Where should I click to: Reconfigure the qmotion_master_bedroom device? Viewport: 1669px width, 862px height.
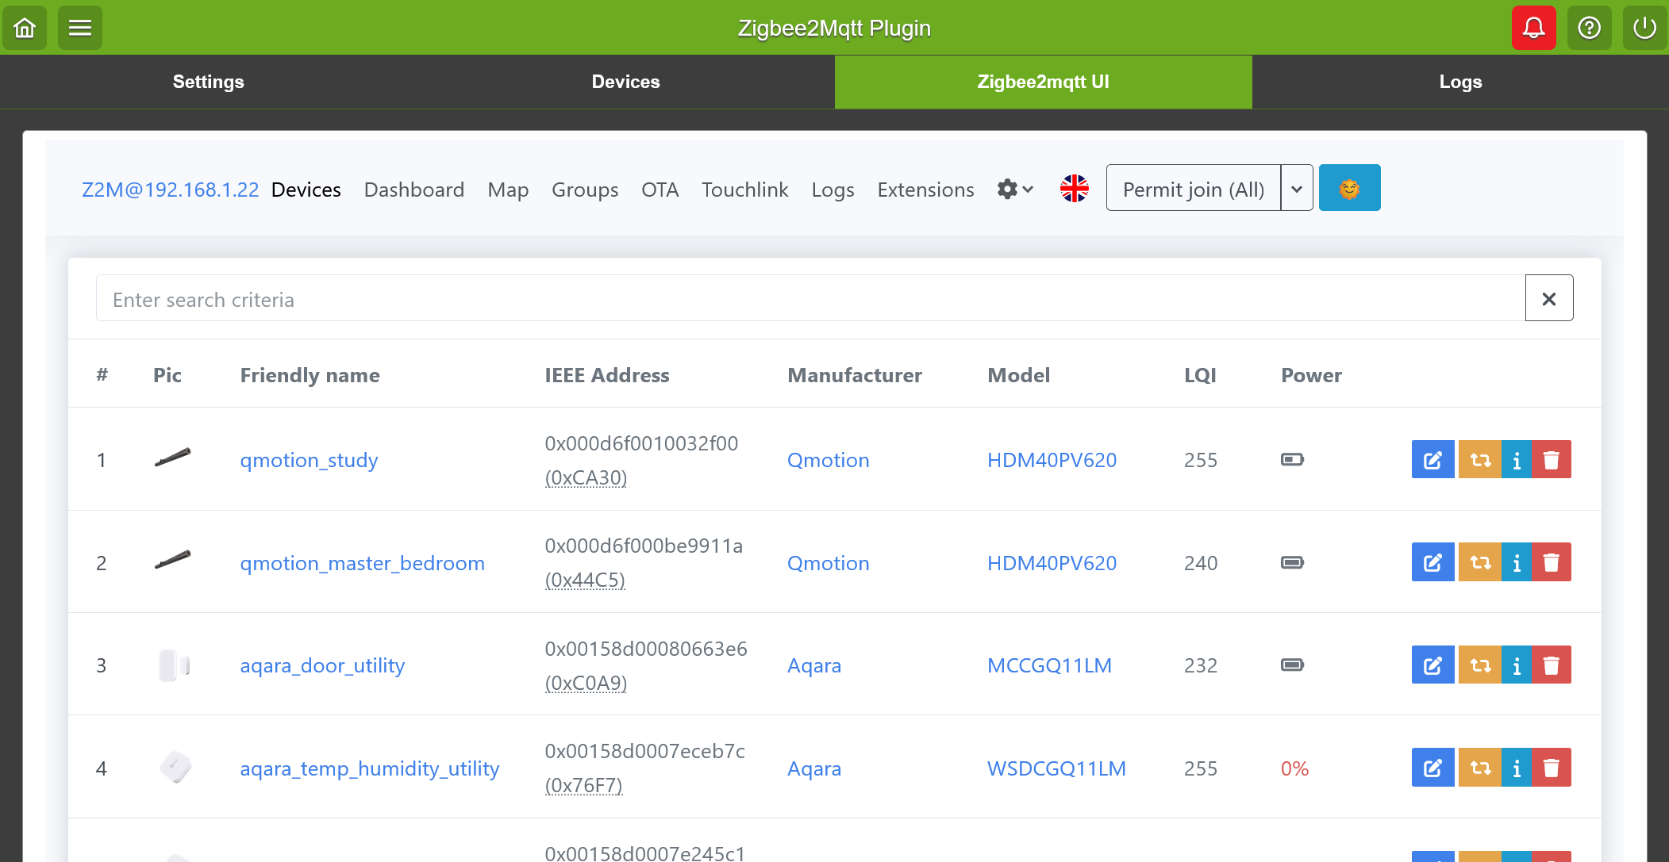point(1479,563)
